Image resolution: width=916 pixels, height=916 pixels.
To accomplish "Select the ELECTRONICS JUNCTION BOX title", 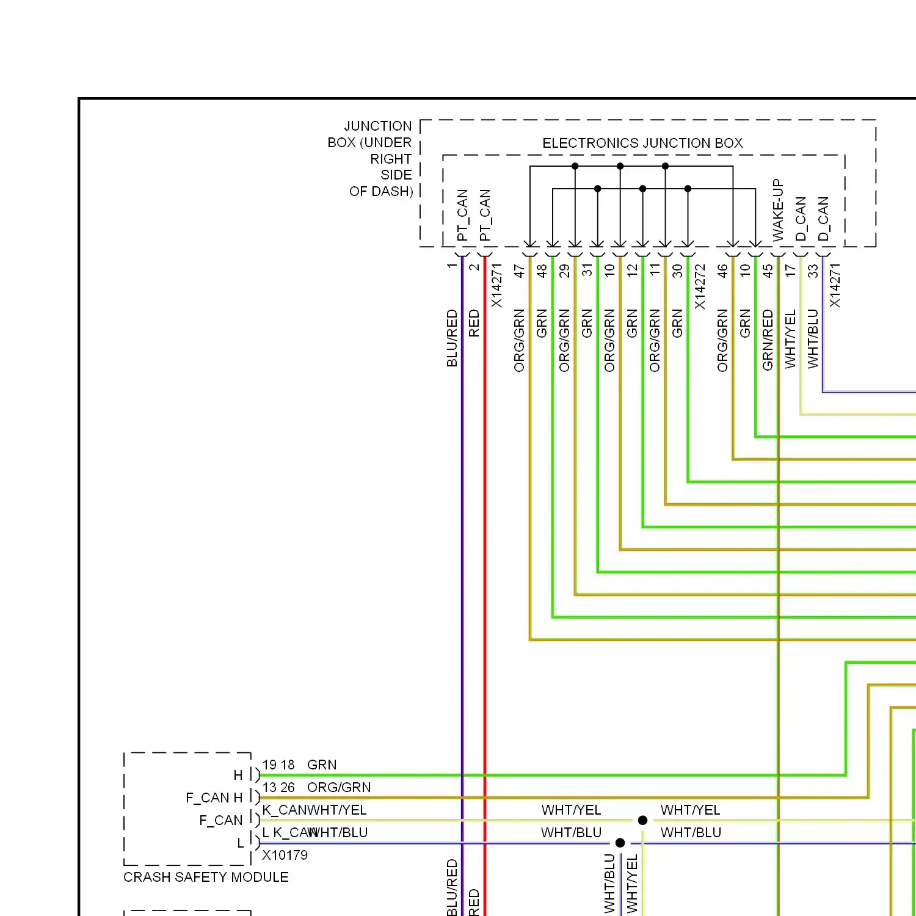I will point(642,143).
